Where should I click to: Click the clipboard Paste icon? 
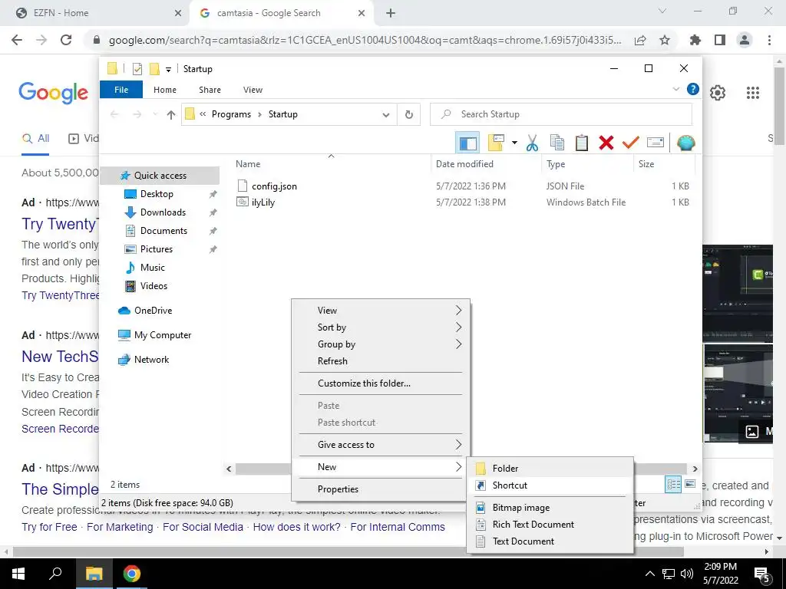pos(582,143)
